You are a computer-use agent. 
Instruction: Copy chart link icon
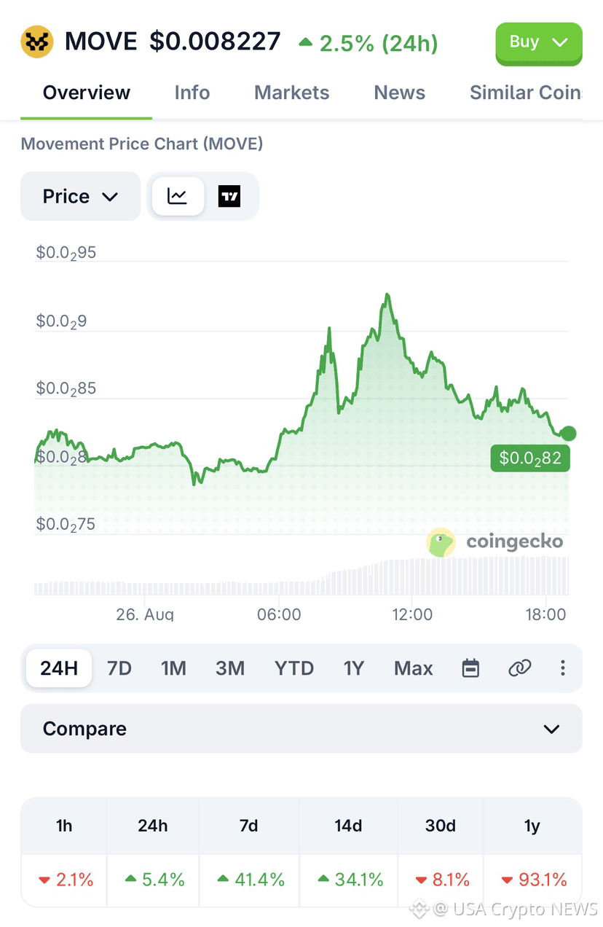point(519,668)
